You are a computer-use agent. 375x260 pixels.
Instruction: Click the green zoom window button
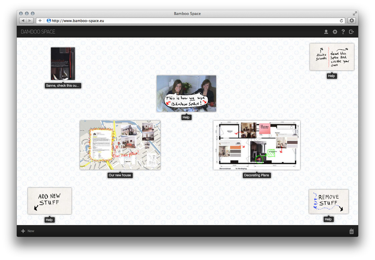pyautogui.click(x=33, y=14)
